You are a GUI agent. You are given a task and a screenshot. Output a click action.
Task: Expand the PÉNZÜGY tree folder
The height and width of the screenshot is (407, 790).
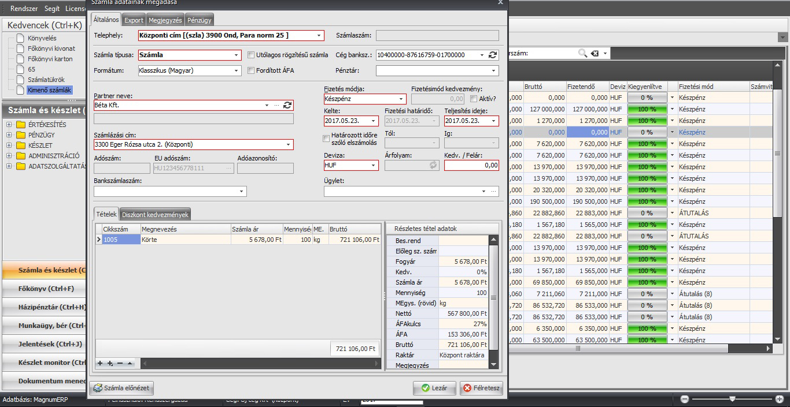pyautogui.click(x=9, y=135)
